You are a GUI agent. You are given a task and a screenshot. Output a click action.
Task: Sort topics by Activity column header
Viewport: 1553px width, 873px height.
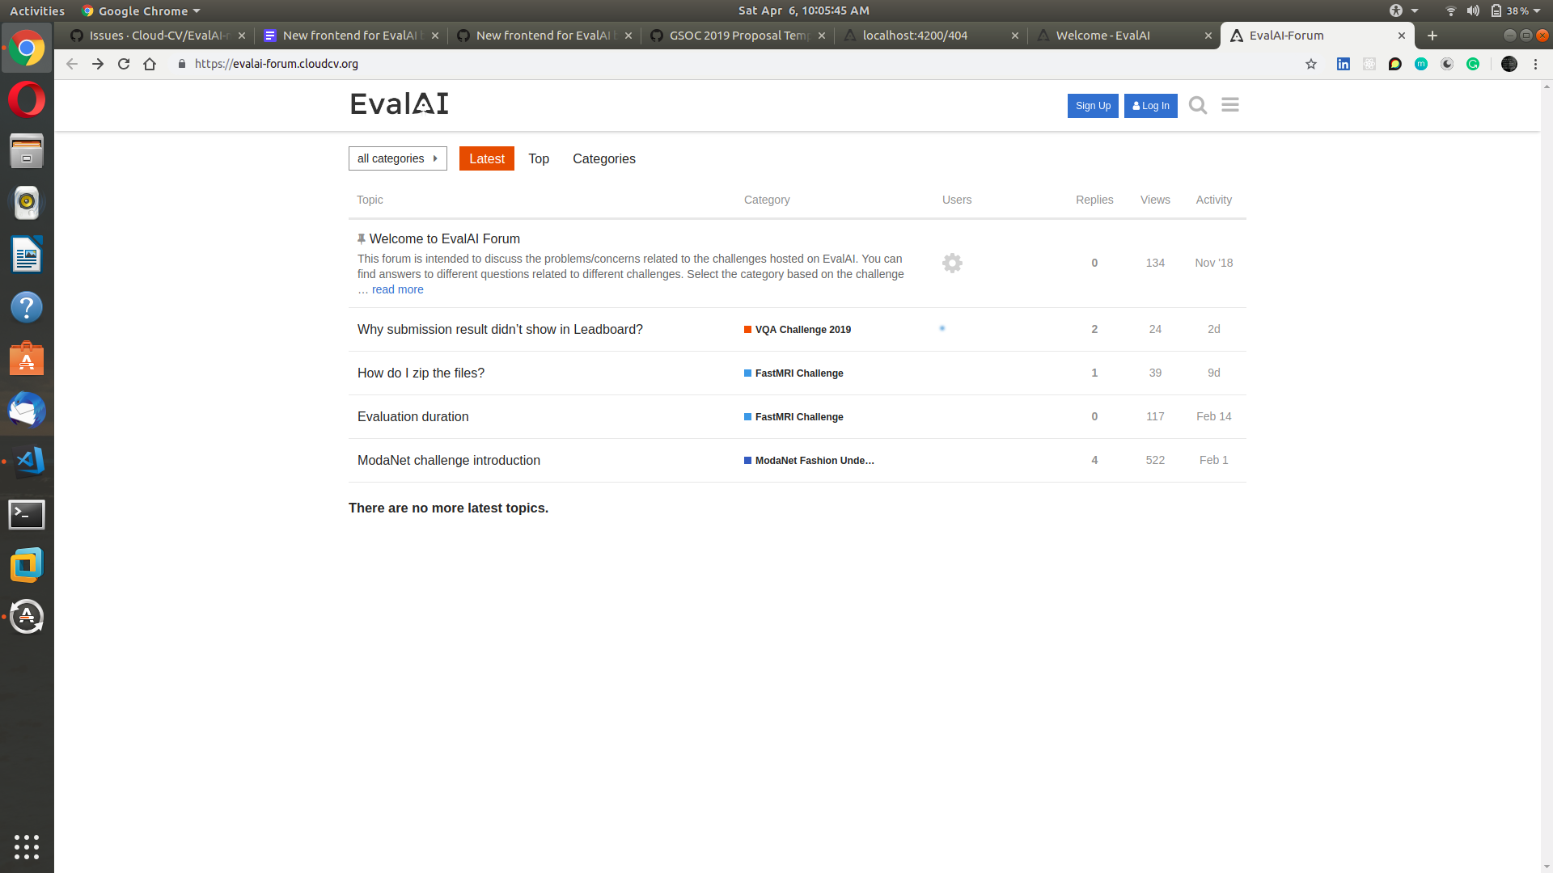1213,200
